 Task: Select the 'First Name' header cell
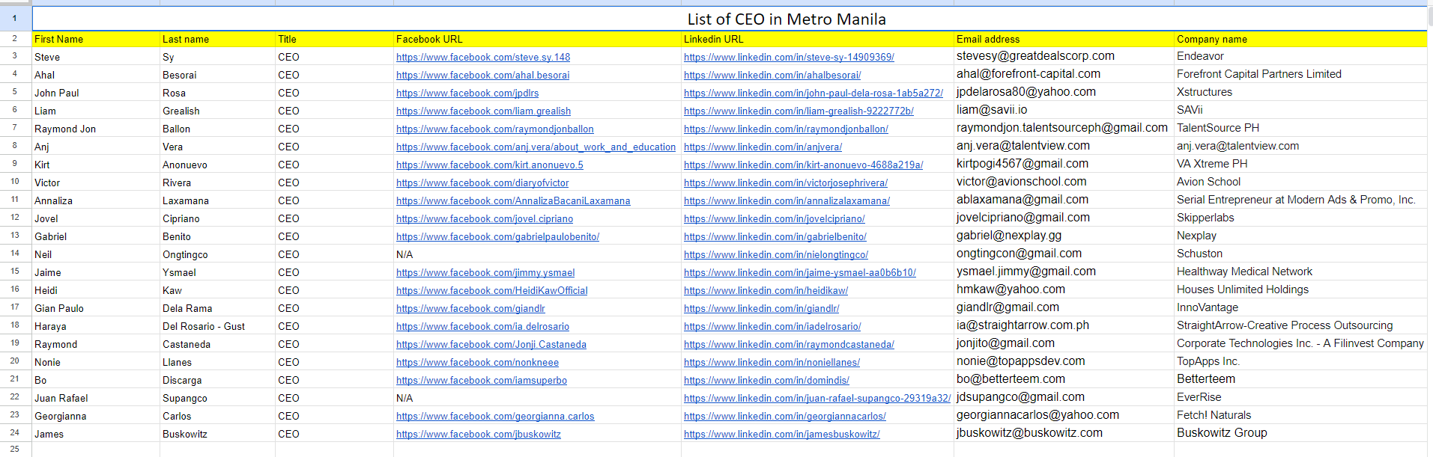pos(96,39)
